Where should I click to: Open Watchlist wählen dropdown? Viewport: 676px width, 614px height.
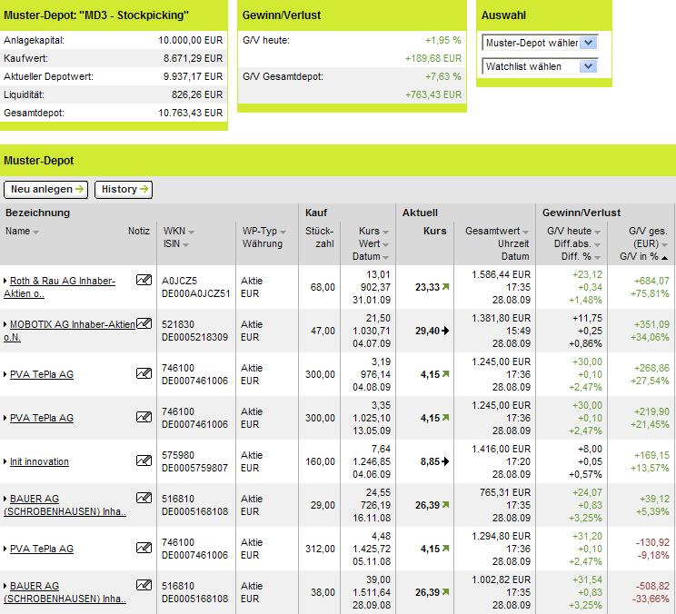click(x=540, y=66)
